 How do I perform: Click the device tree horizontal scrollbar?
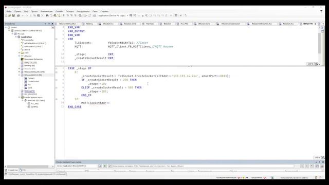point(28,166)
